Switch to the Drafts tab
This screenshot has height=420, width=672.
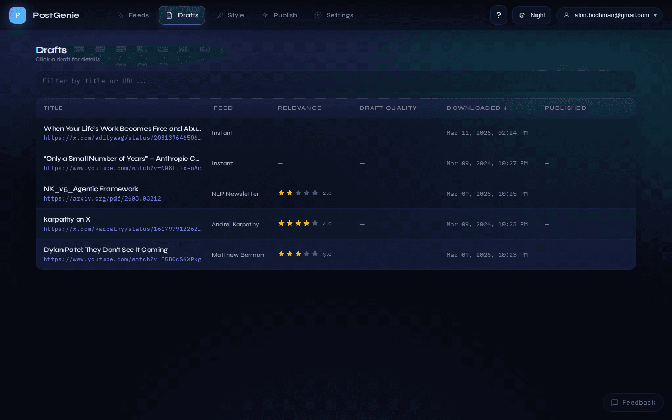click(182, 15)
